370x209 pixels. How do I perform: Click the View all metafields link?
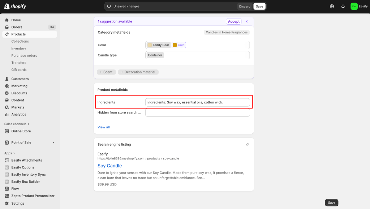tap(103, 127)
